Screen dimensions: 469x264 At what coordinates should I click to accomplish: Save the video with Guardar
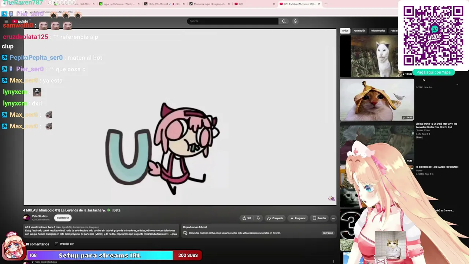pos(320,218)
